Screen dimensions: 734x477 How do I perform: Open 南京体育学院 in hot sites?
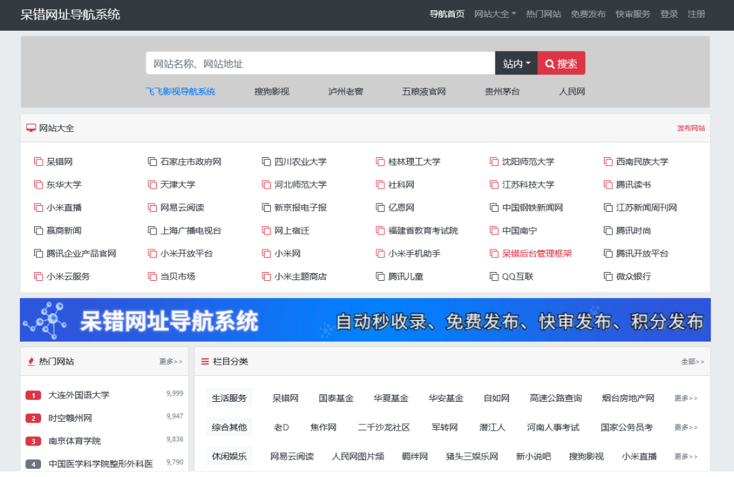[x=75, y=441]
